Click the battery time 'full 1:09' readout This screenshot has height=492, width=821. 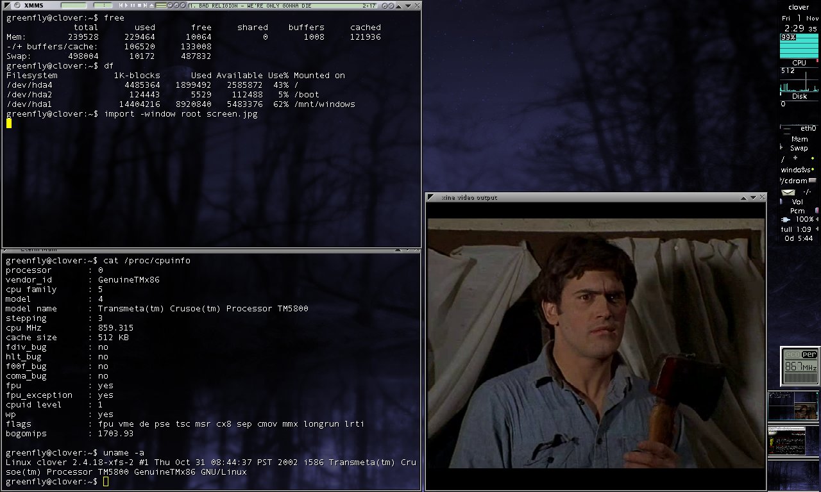(797, 229)
